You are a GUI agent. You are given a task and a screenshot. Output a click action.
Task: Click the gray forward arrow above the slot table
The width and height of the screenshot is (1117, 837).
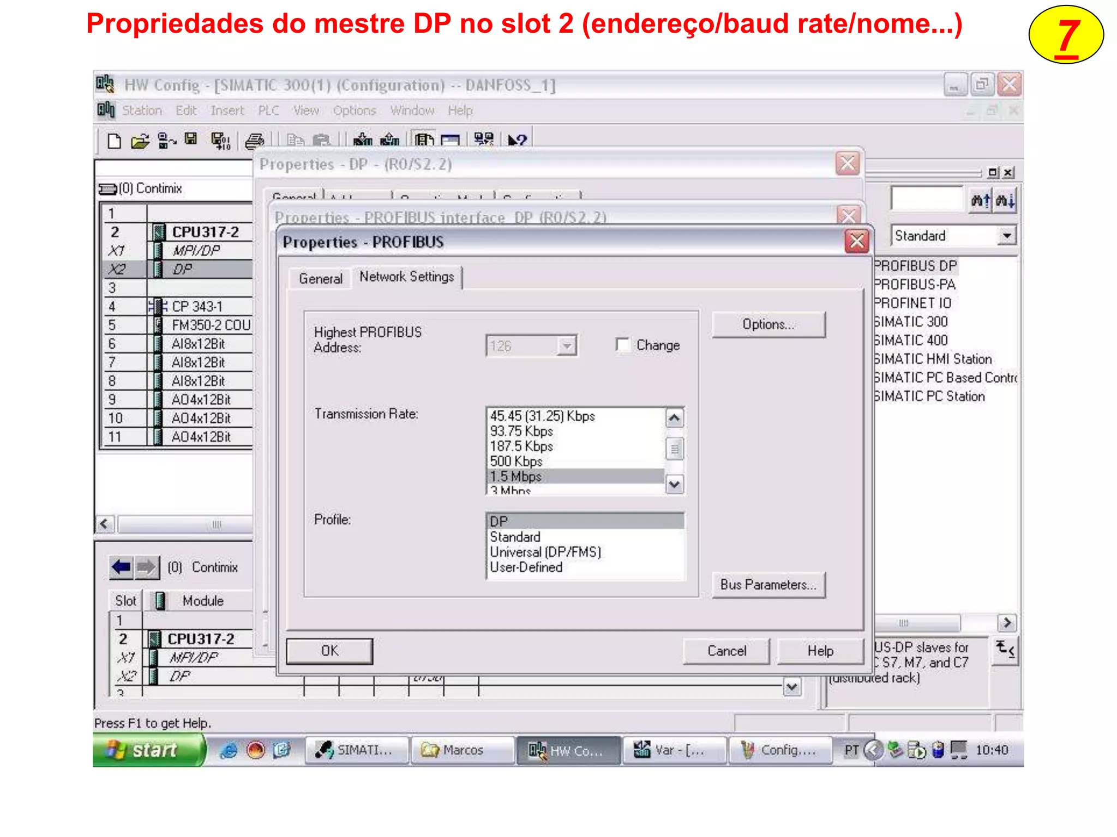point(146,567)
